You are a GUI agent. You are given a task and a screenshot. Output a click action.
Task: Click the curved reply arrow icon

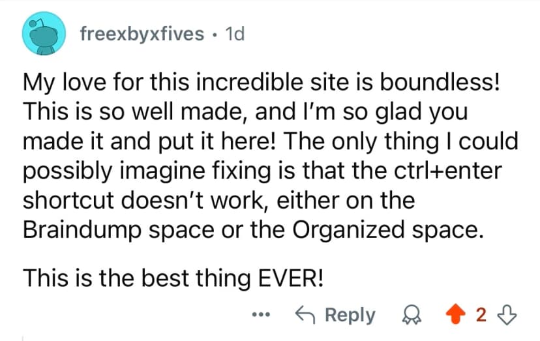[305, 315]
